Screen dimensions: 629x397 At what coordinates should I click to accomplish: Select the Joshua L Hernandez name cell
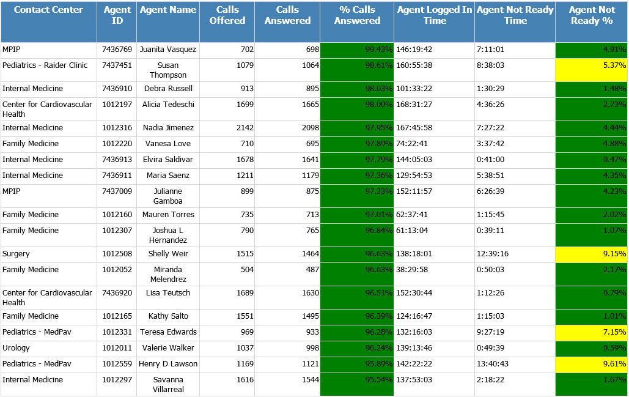click(168, 235)
